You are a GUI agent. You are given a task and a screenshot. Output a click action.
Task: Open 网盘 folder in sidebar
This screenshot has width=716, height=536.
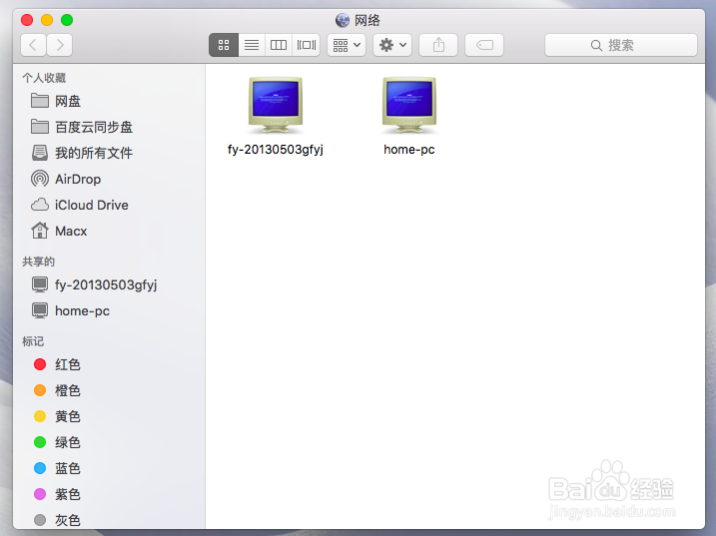pos(109,101)
